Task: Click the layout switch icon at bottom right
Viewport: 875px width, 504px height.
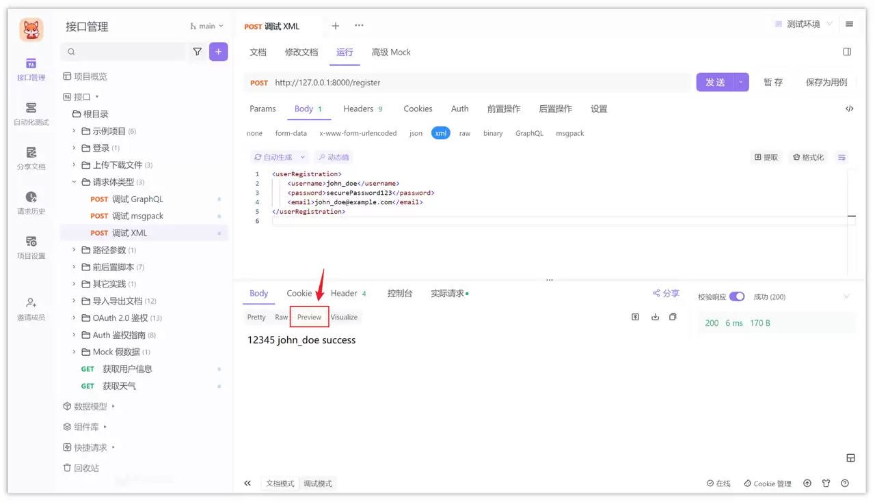Action: click(850, 458)
